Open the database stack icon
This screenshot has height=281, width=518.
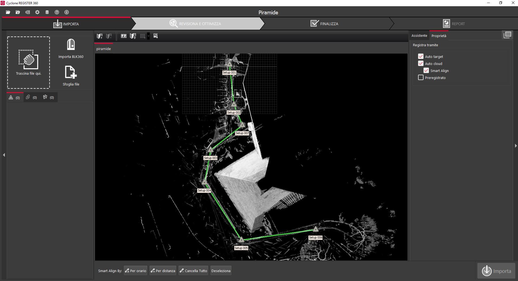(x=47, y=12)
